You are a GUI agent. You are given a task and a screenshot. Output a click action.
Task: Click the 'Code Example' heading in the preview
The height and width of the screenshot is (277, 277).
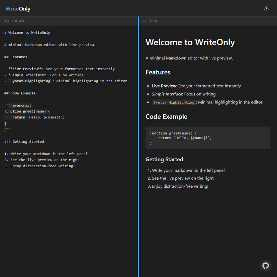(166, 117)
